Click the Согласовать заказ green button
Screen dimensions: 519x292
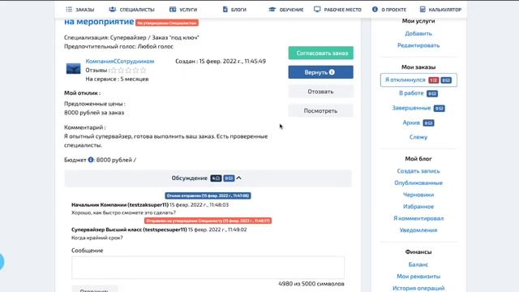click(321, 53)
